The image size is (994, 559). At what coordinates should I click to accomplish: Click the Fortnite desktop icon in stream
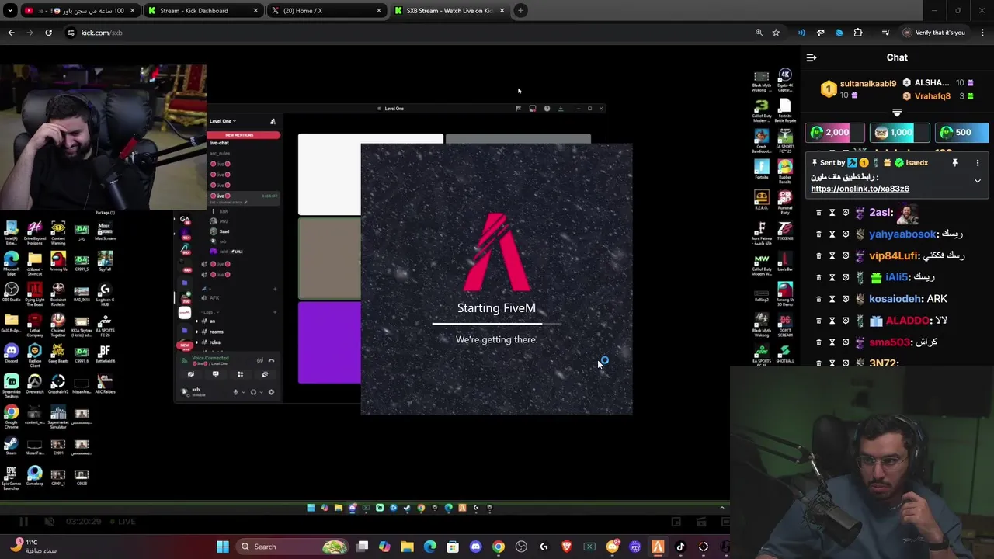[x=762, y=169]
